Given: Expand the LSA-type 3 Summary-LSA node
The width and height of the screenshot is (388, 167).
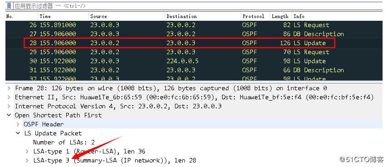Looking at the screenshot, I should click(27, 161).
